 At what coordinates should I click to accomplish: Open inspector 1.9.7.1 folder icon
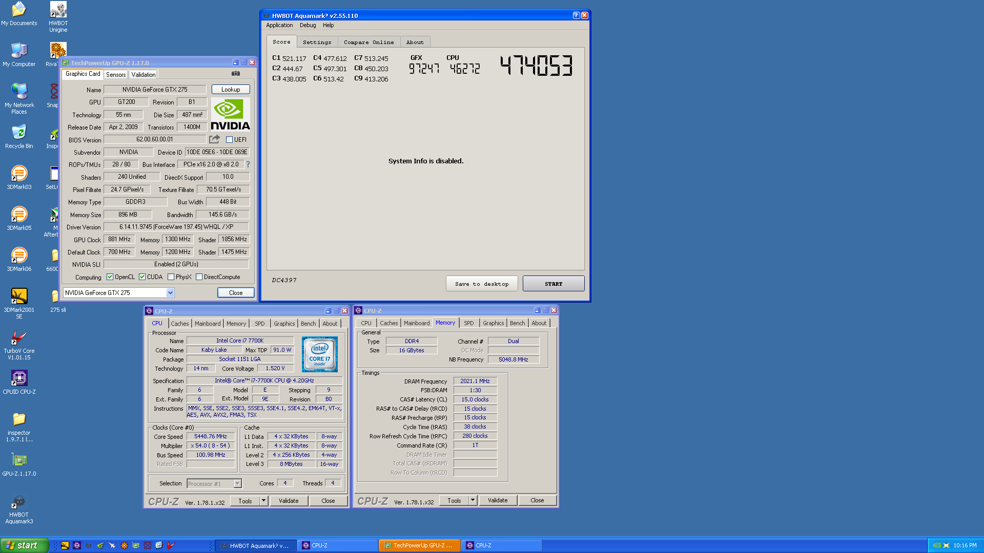pyautogui.click(x=19, y=427)
